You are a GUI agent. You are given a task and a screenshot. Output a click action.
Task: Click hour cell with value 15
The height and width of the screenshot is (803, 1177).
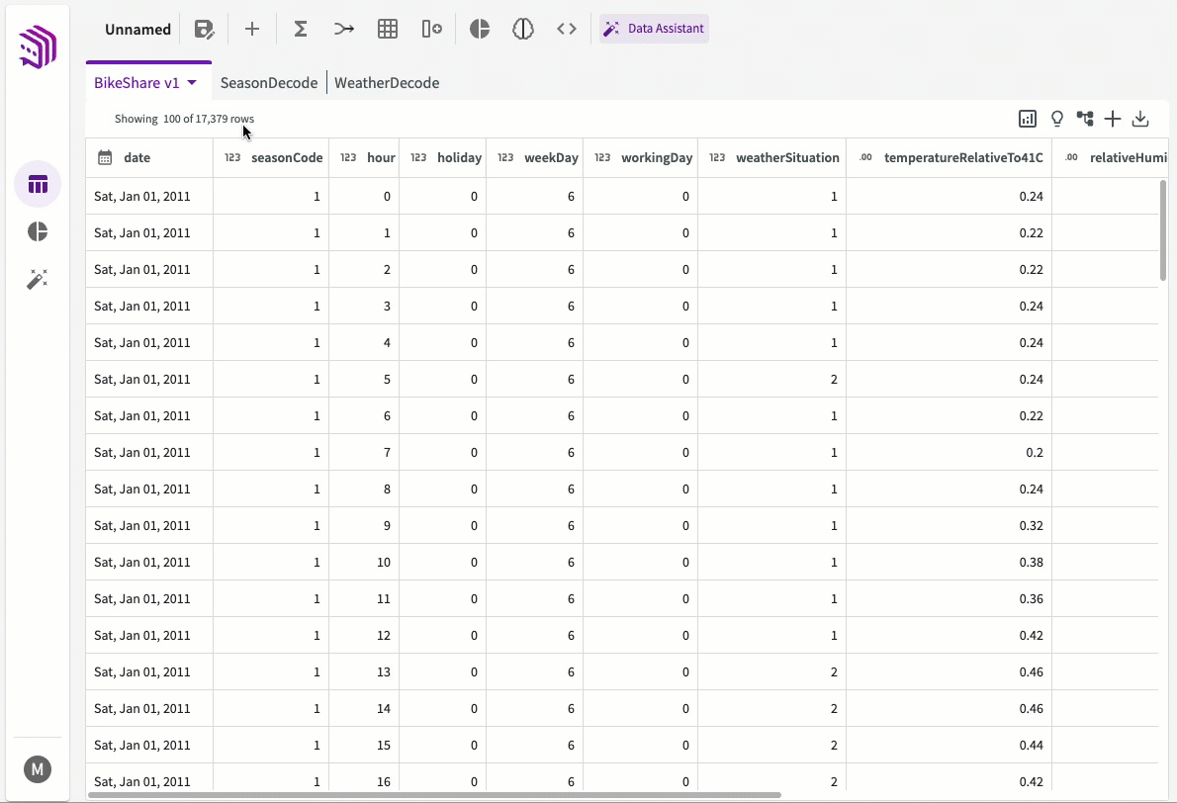click(364, 746)
